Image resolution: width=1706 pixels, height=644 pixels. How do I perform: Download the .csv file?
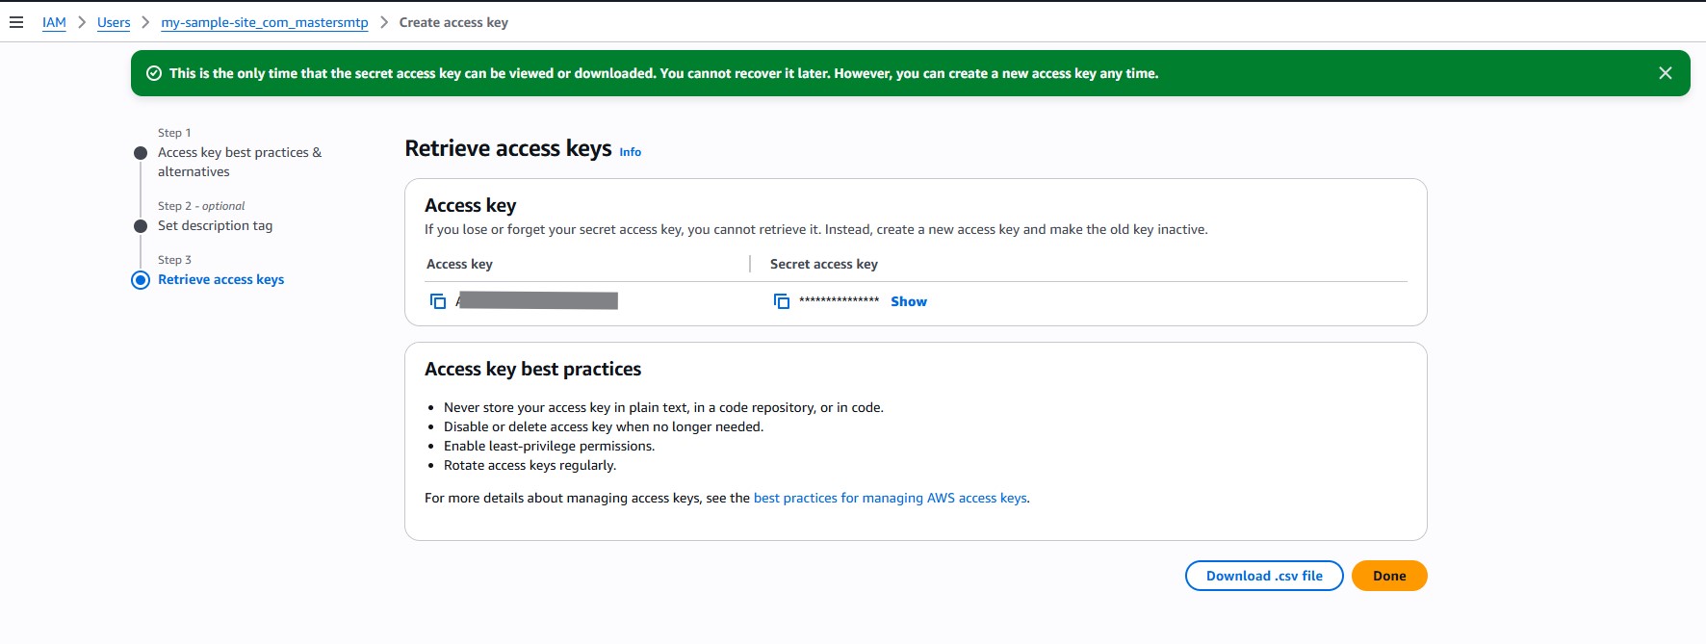1263,576
